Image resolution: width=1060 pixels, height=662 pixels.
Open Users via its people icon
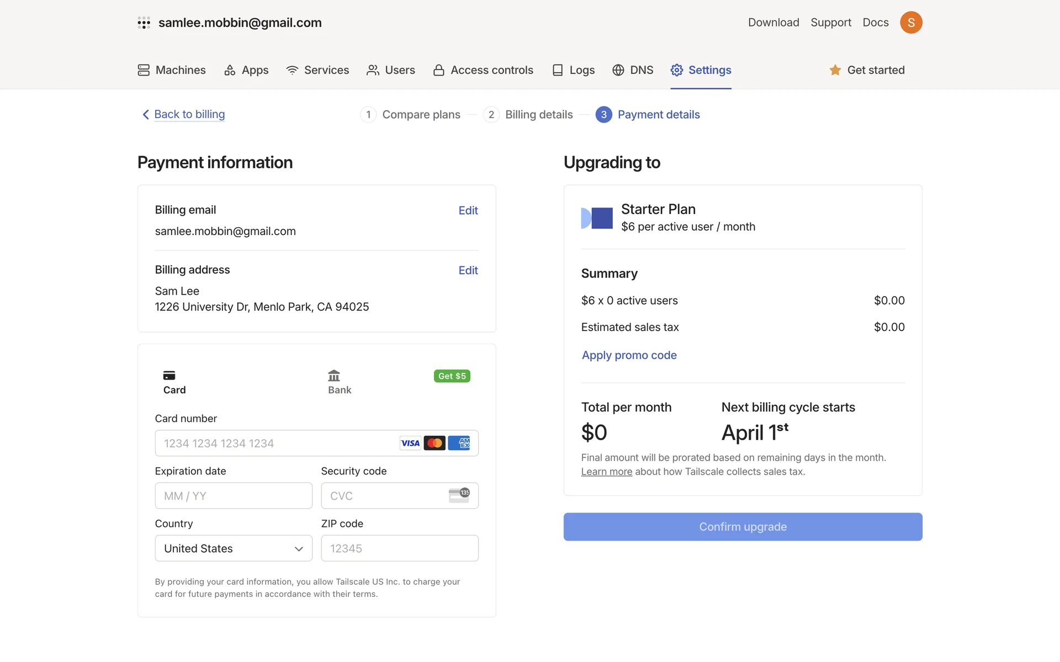click(x=373, y=70)
